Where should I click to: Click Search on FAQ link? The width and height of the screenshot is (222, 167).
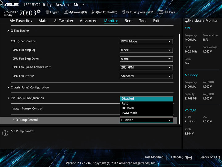[x=210, y=157]
